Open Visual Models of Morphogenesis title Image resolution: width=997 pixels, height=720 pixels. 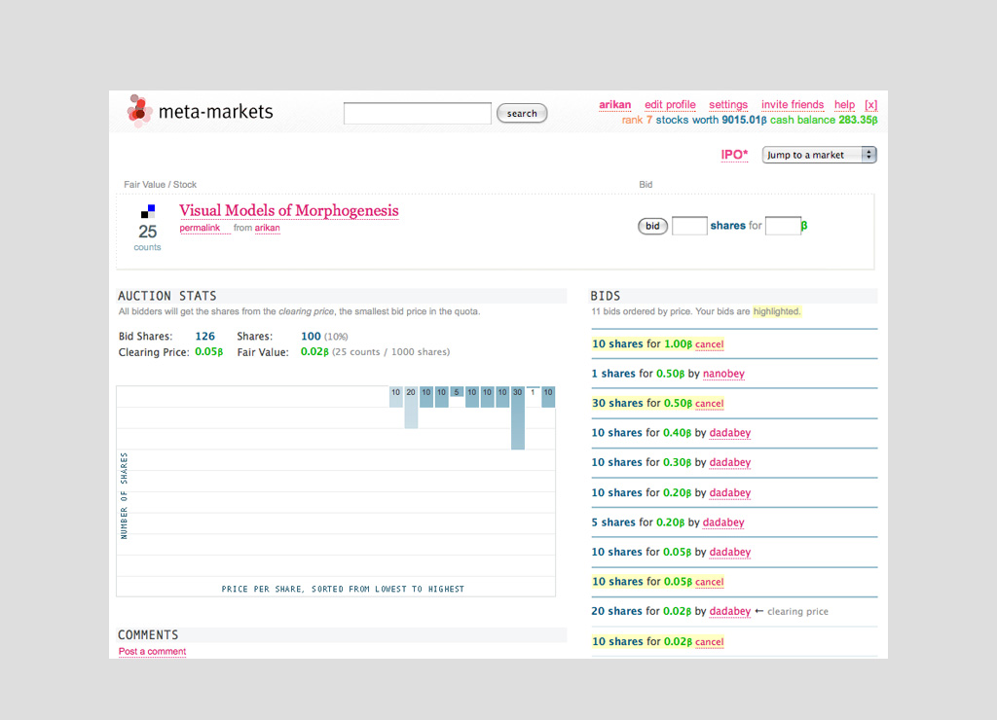click(288, 210)
